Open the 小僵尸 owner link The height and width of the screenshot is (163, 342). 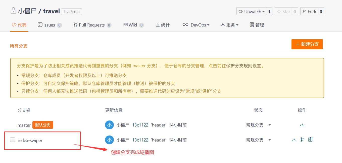click(x=27, y=11)
